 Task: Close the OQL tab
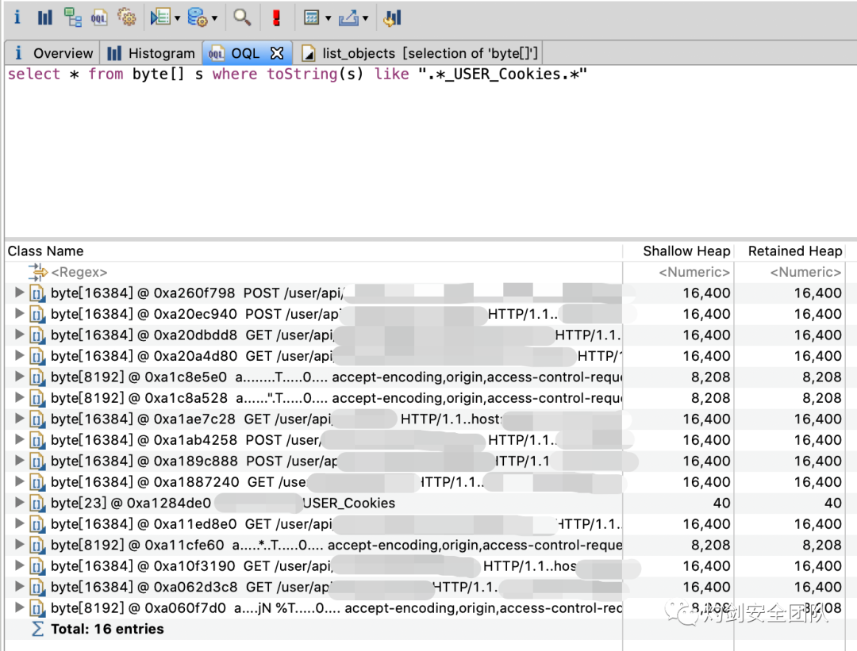277,53
